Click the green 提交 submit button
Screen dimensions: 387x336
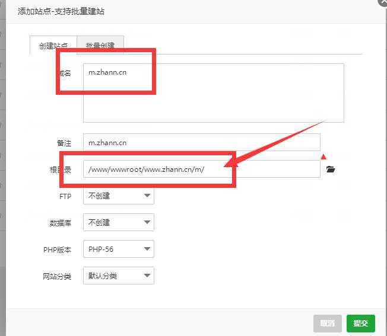(361, 324)
